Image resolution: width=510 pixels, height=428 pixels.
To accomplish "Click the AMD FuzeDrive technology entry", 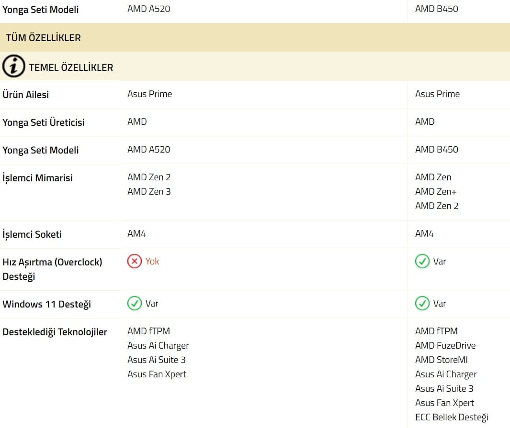I will coord(445,345).
